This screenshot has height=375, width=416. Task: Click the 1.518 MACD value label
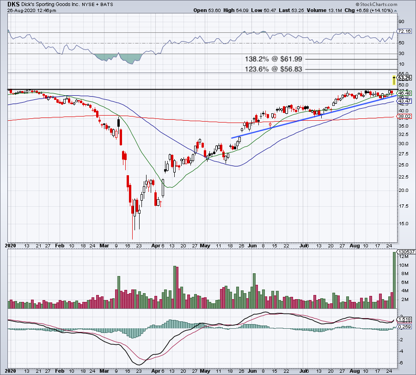click(x=404, y=320)
